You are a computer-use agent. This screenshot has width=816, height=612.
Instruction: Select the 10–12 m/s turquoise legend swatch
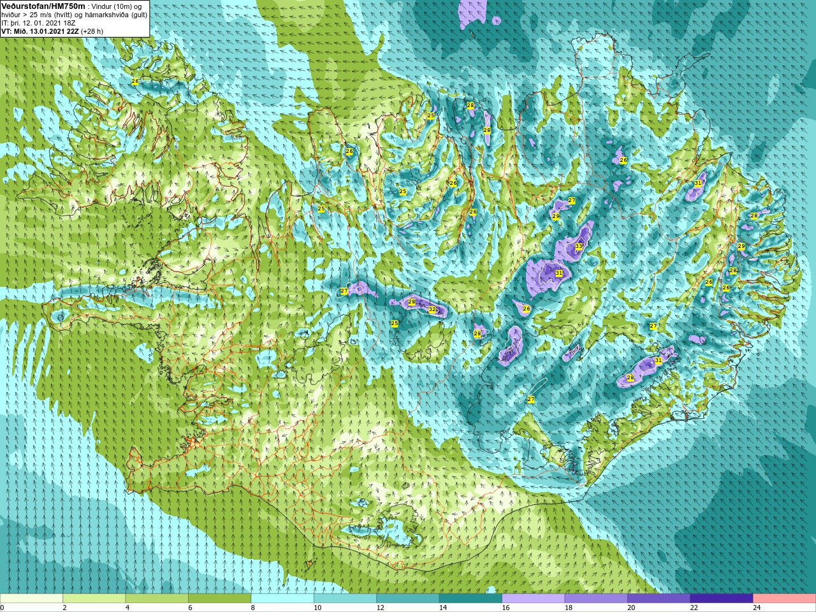[346, 598]
